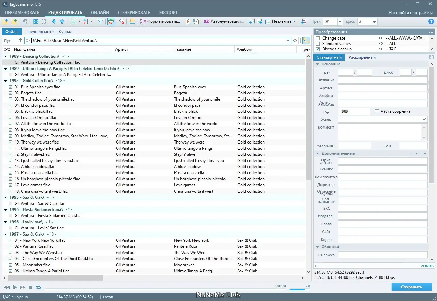Collapse the Обложки section
This screenshot has height=301, width=437.
[317, 247]
